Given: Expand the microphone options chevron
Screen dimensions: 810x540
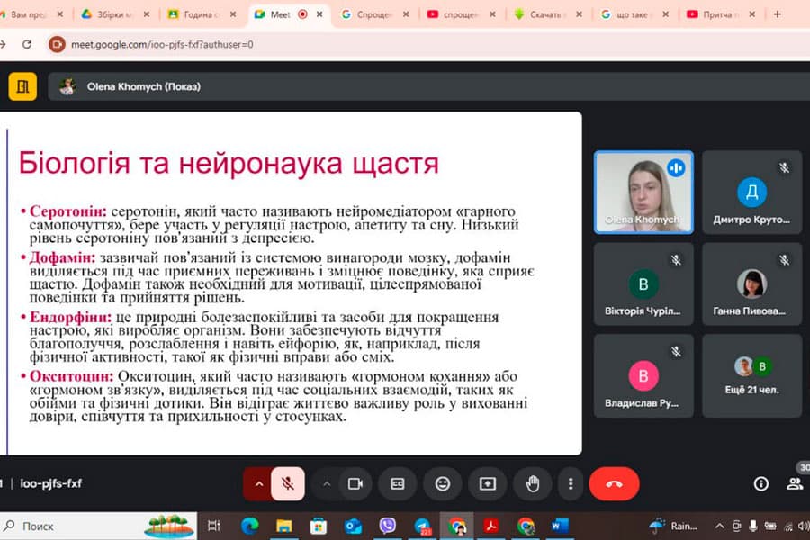Looking at the screenshot, I should point(259,483).
